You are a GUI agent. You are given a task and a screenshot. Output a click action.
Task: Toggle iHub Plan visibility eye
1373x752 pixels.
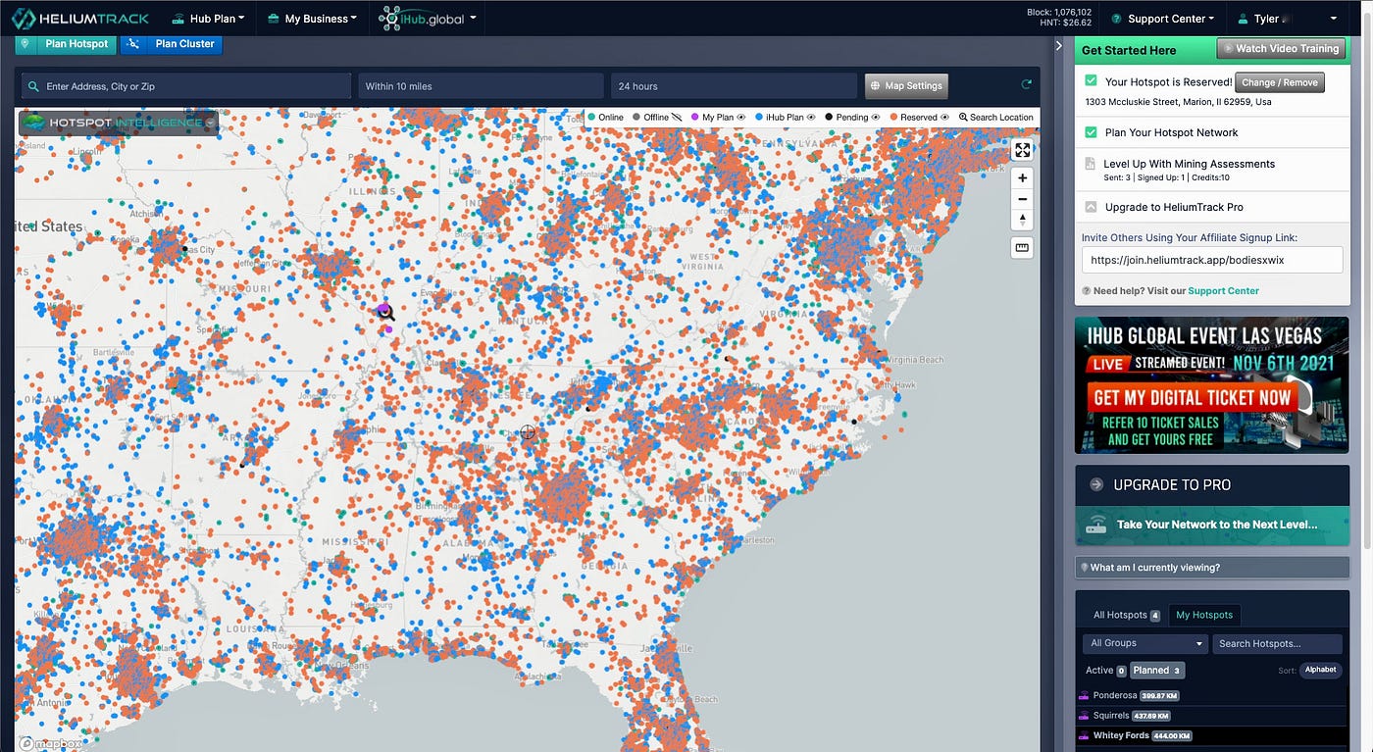(x=810, y=118)
